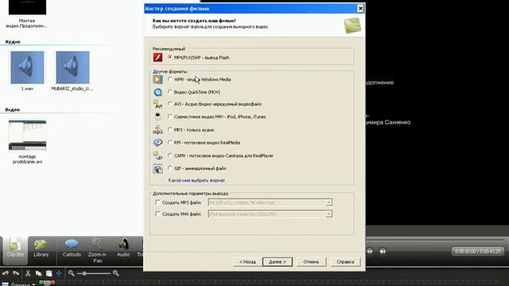Open the Audio tab
Image resolution: width=509 pixels, height=286 pixels.
(123, 249)
